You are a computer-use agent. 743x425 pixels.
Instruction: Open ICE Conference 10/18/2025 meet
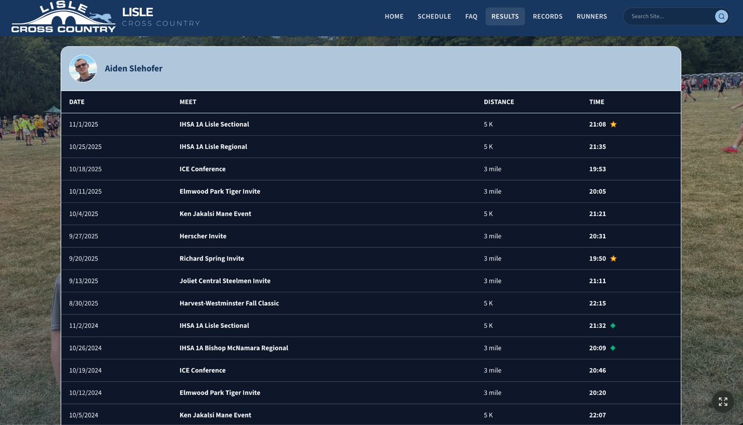202,169
